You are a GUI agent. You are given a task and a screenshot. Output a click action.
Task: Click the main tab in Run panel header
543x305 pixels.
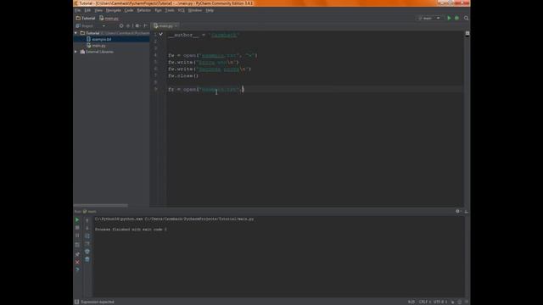[90, 211]
